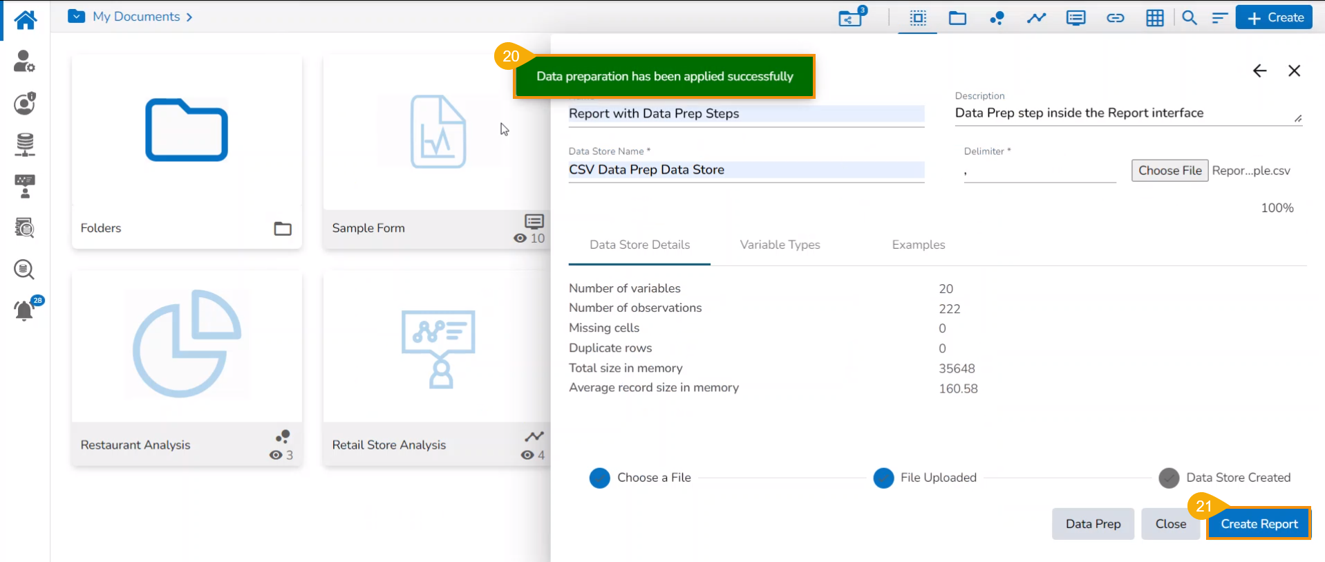Click the selected file name 'Repor...ple.csv'
Image resolution: width=1325 pixels, height=562 pixels.
(x=1251, y=171)
